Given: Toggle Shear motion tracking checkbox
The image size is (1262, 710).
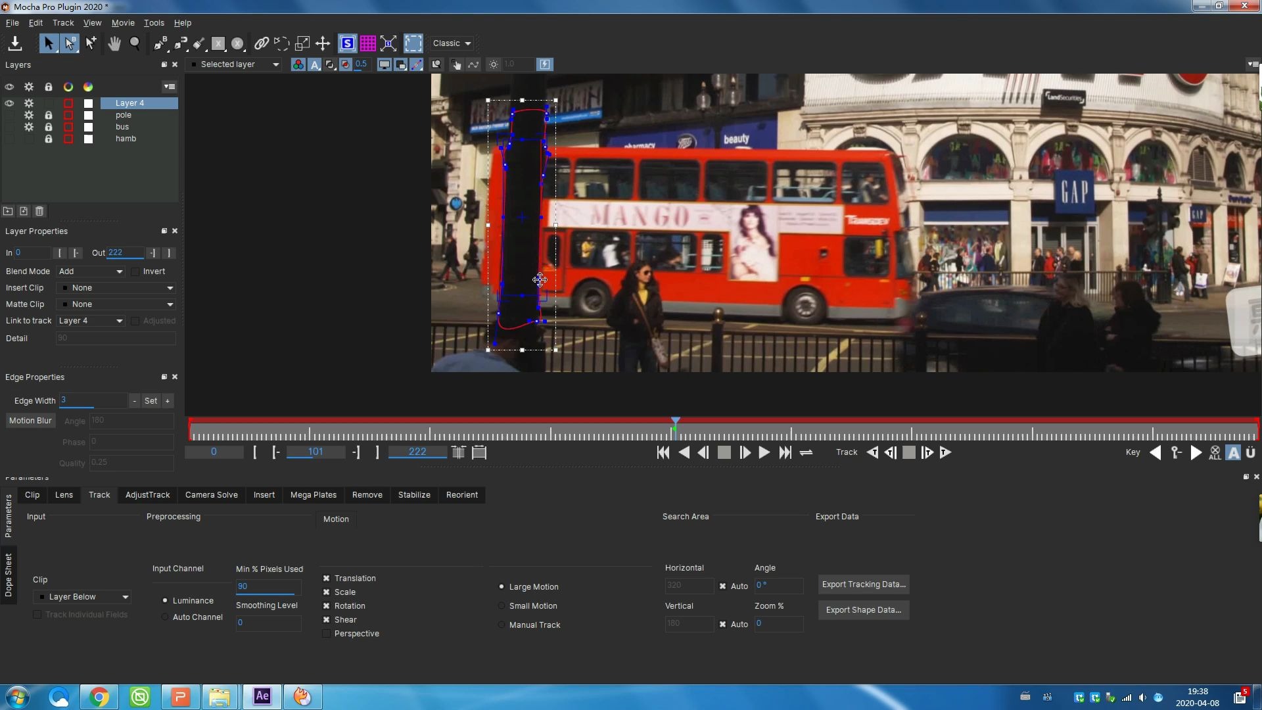Looking at the screenshot, I should [x=326, y=619].
